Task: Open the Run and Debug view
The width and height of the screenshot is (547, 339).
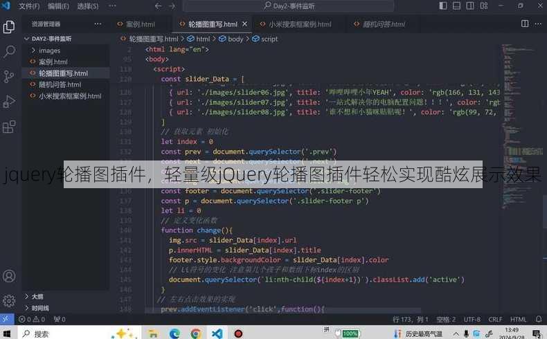Action: [9, 102]
